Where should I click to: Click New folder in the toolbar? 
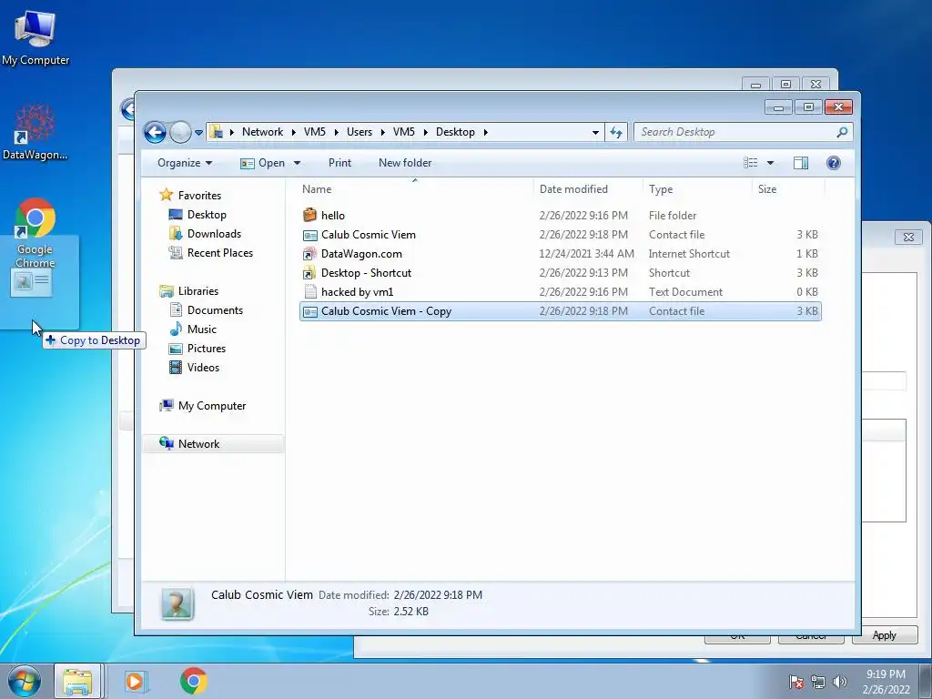[x=405, y=163]
